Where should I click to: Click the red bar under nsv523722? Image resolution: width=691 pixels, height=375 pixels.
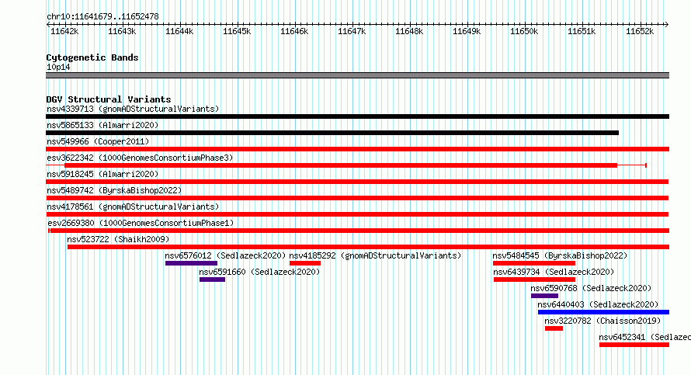[x=369, y=247]
